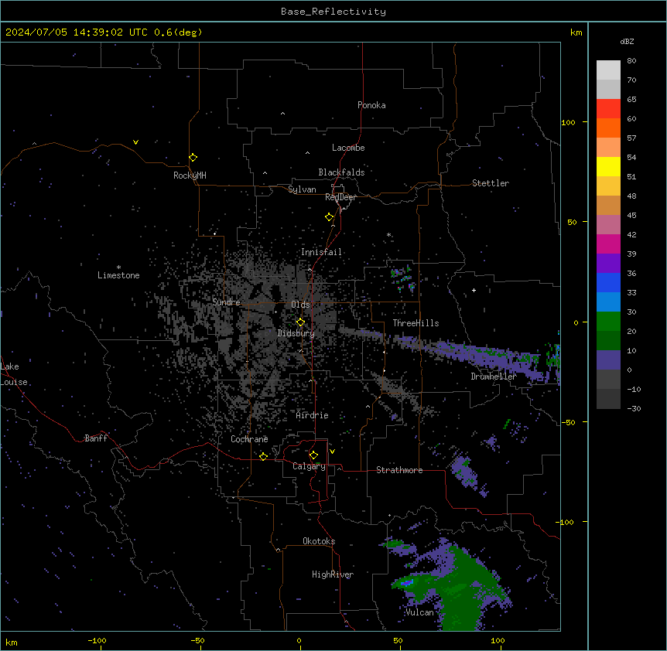667x651 pixels.
Task: Click the yellow diamond marker above RockyMH
Action: coord(193,158)
